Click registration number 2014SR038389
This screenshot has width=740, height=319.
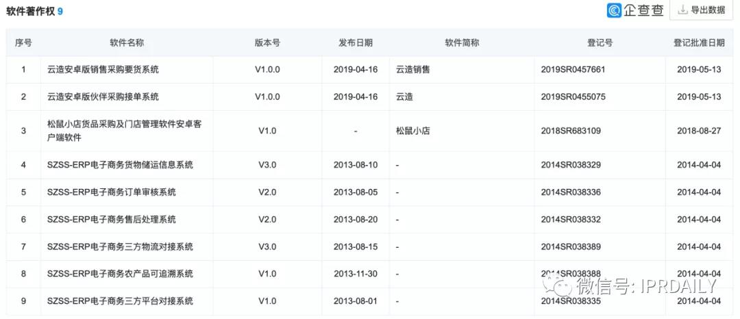coord(571,247)
